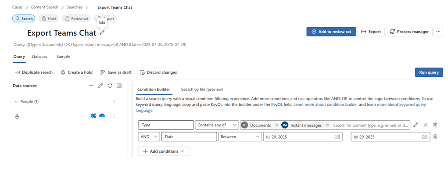
Task: Collapse the People (1) group
Action: (x=16, y=101)
